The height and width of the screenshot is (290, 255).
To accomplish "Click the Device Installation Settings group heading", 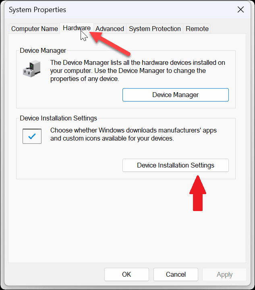I will pos(58,118).
